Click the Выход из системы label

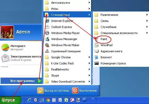pos(57,91)
